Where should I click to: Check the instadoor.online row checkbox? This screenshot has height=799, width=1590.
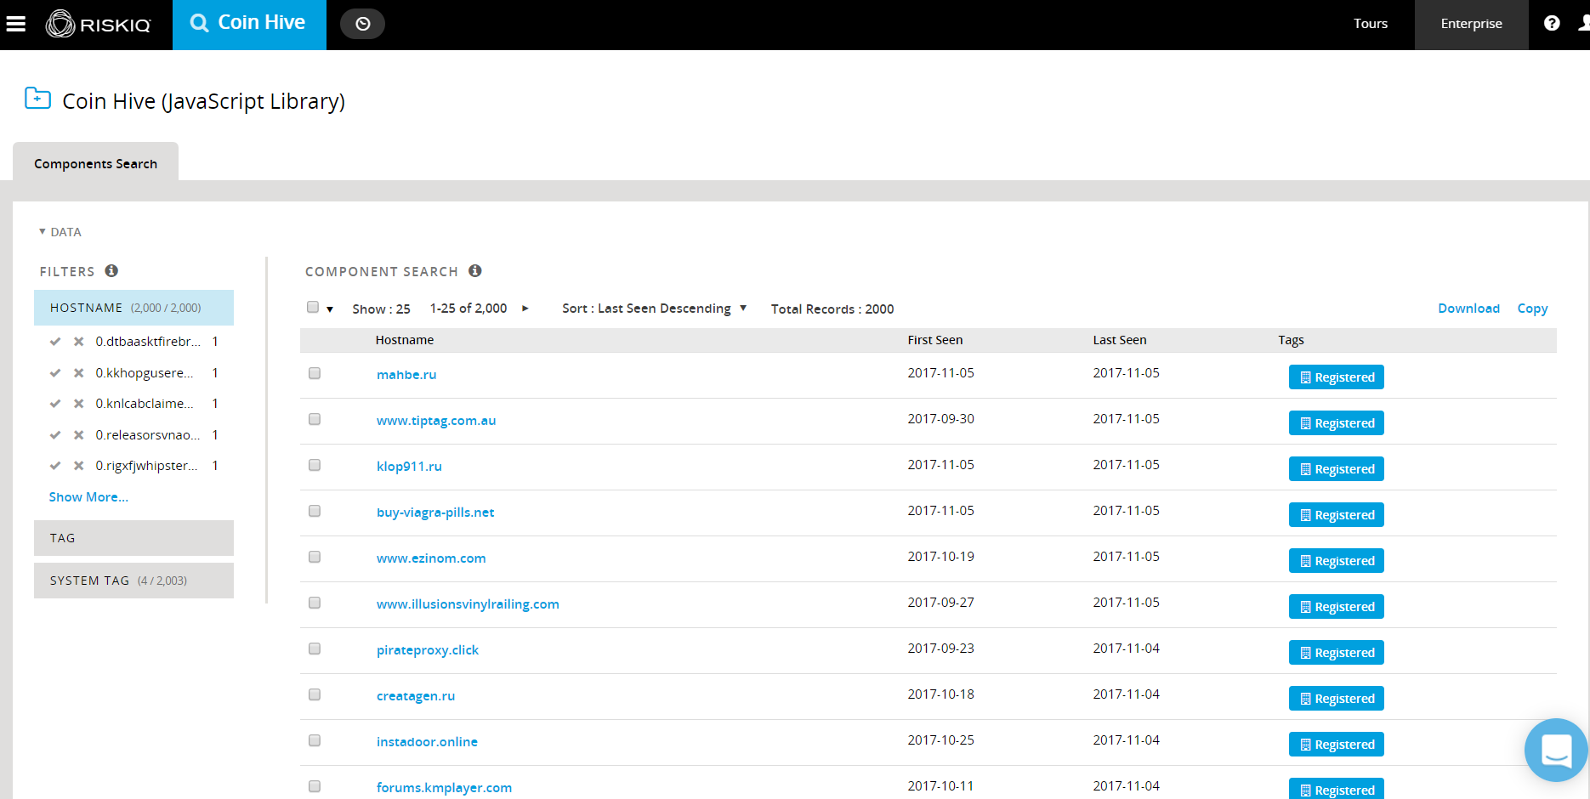point(315,740)
